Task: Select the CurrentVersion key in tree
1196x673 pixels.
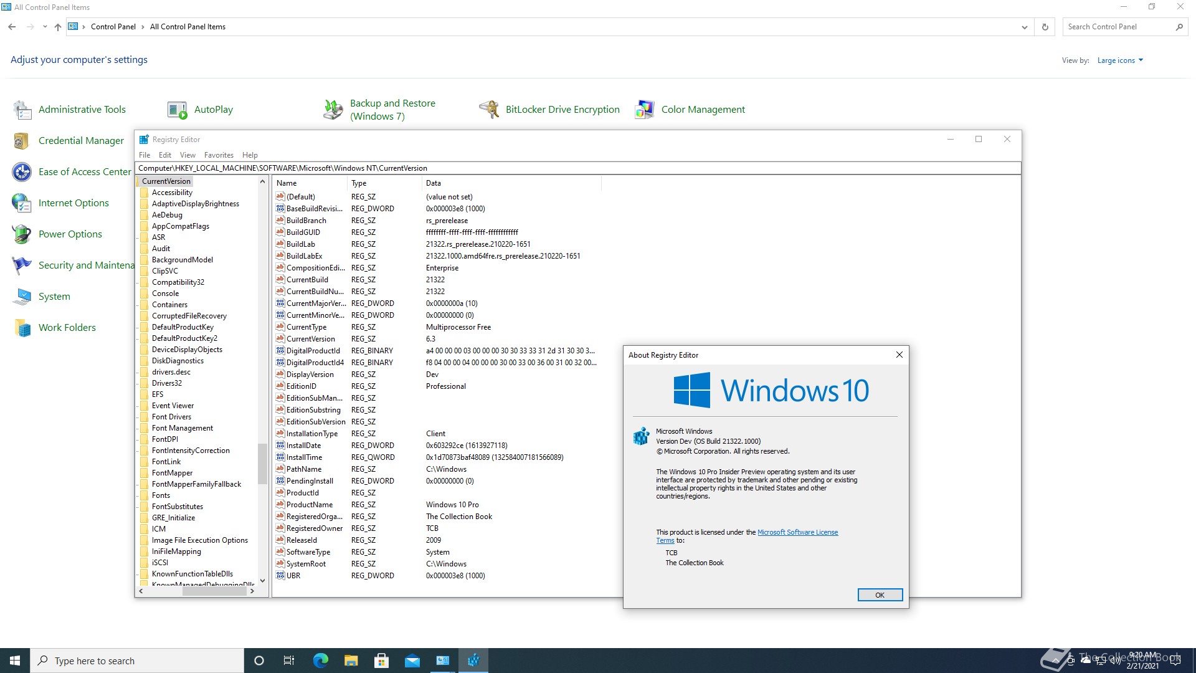Action: tap(166, 181)
